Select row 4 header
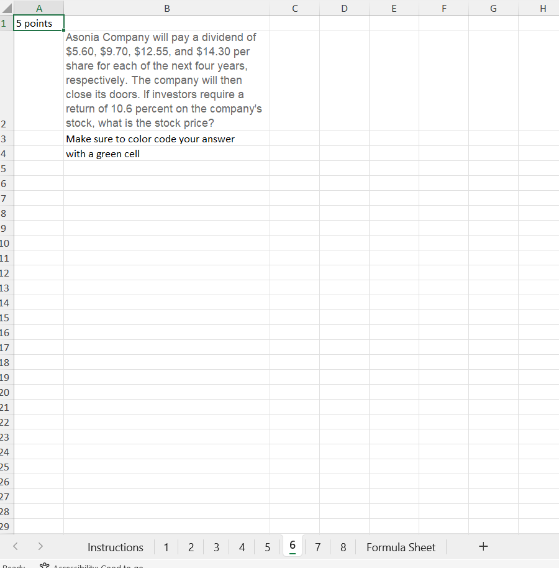The width and height of the screenshot is (559, 568). [6, 153]
